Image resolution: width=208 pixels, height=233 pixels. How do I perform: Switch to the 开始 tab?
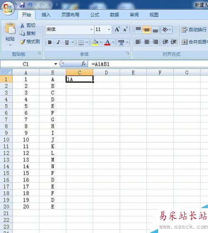click(x=27, y=15)
